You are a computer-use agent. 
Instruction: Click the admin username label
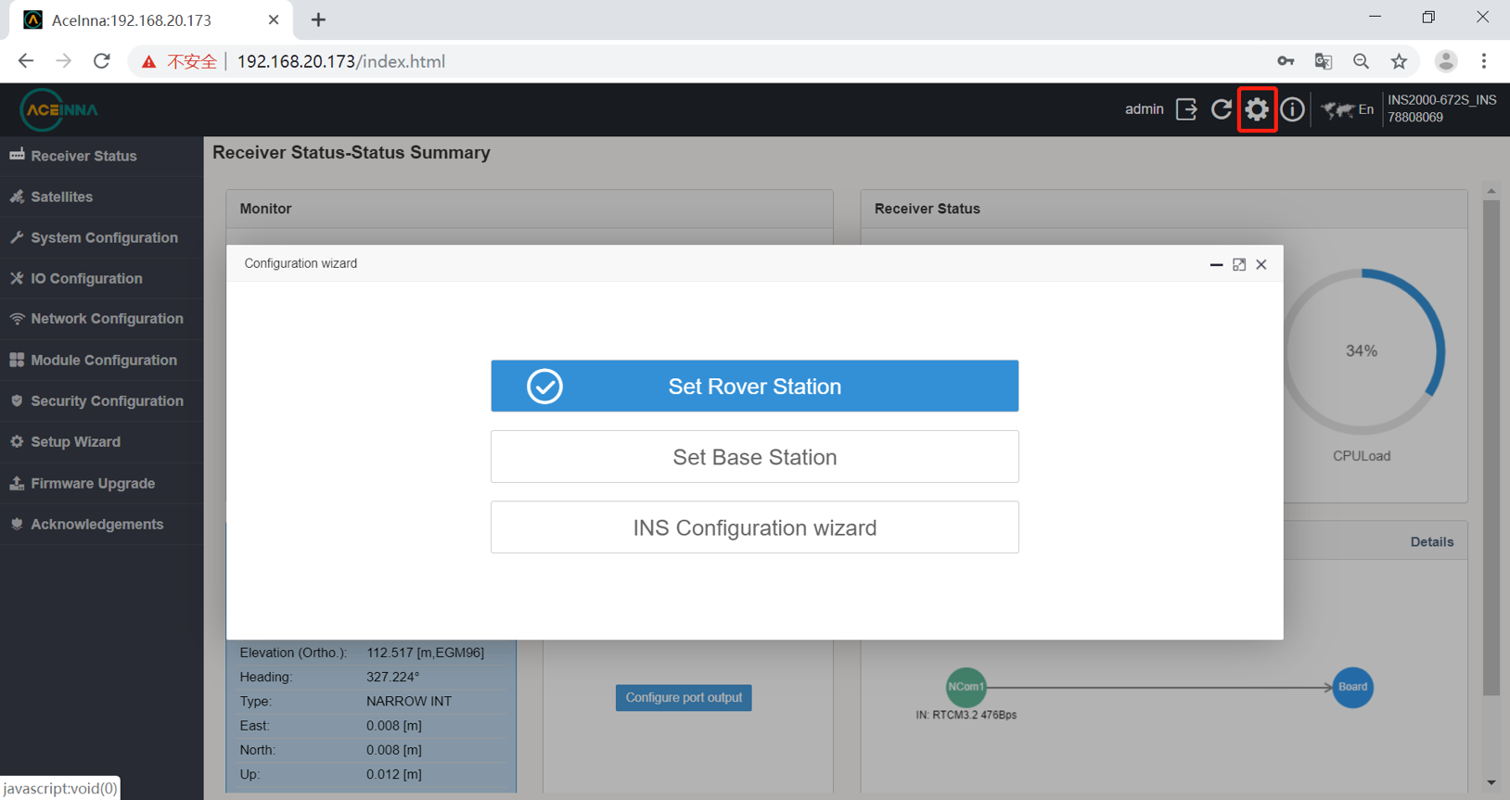point(1144,109)
